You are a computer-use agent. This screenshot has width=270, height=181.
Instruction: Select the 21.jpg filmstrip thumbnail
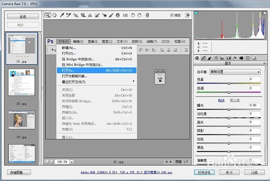pyautogui.click(x=22, y=49)
